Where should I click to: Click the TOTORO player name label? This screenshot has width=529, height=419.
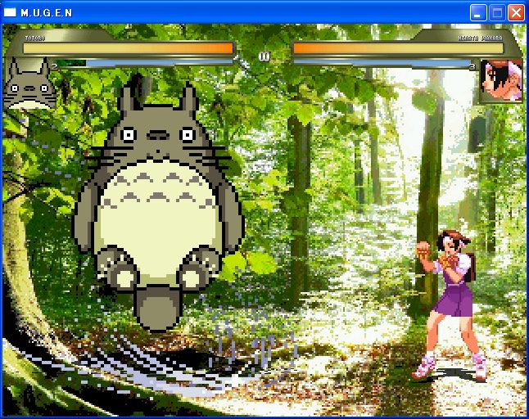click(35, 38)
